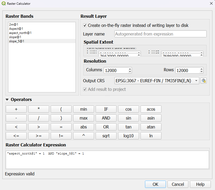Close the Raster Calculator dialog
Viewport: 215px width, 190px height.
tap(211, 3)
